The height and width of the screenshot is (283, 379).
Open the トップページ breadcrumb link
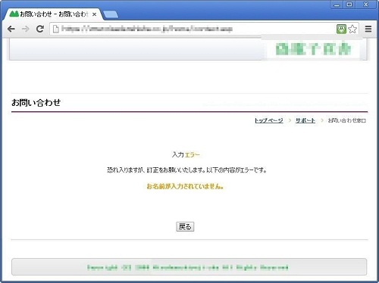point(269,120)
